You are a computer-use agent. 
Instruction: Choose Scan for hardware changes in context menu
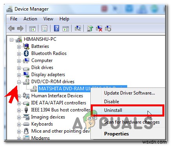click(132, 122)
